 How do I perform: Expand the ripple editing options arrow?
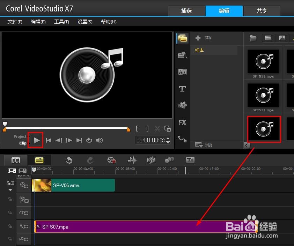(10, 190)
